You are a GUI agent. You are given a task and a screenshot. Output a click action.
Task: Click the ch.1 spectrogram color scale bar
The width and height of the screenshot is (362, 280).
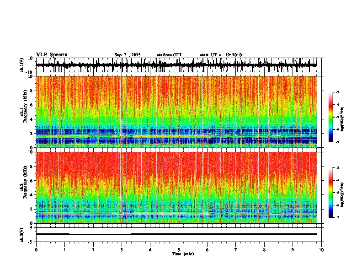[x=331, y=117]
